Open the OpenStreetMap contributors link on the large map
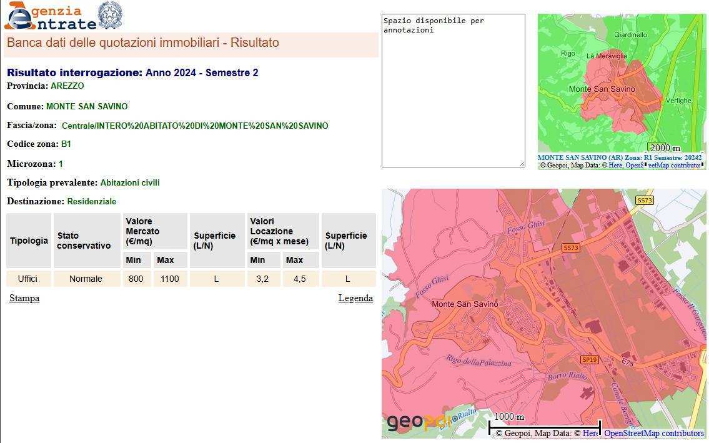Screen dimensions: 709x443 (653, 433)
